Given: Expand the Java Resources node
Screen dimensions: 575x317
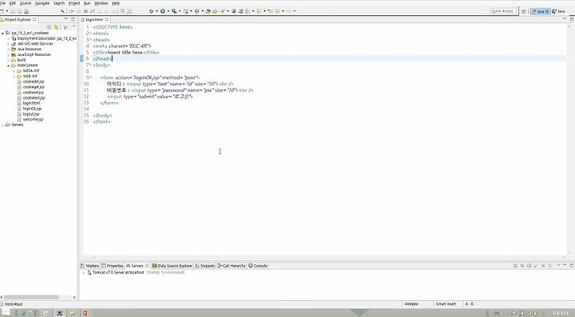Looking at the screenshot, I should coord(9,50).
